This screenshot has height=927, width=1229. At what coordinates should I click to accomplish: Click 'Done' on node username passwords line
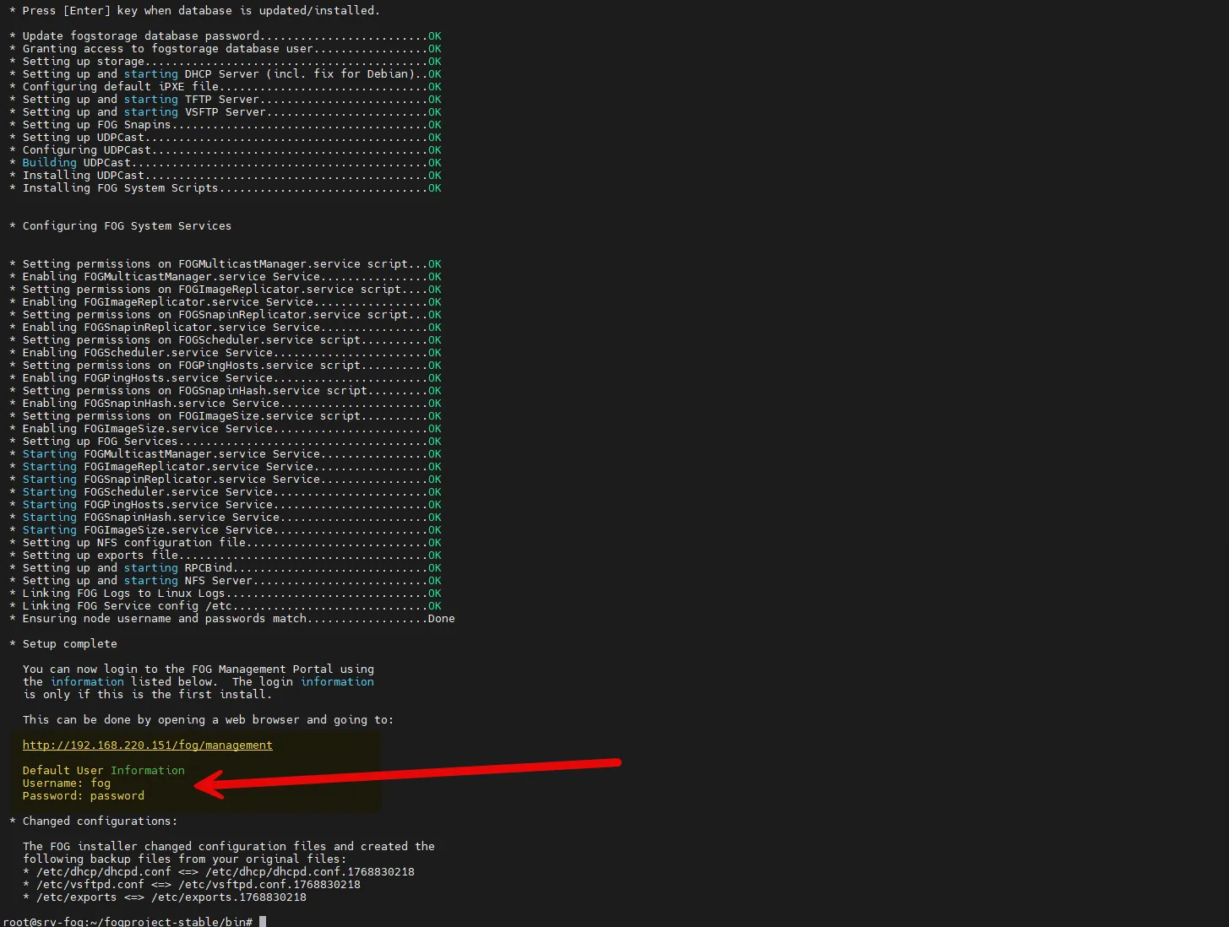(x=441, y=619)
